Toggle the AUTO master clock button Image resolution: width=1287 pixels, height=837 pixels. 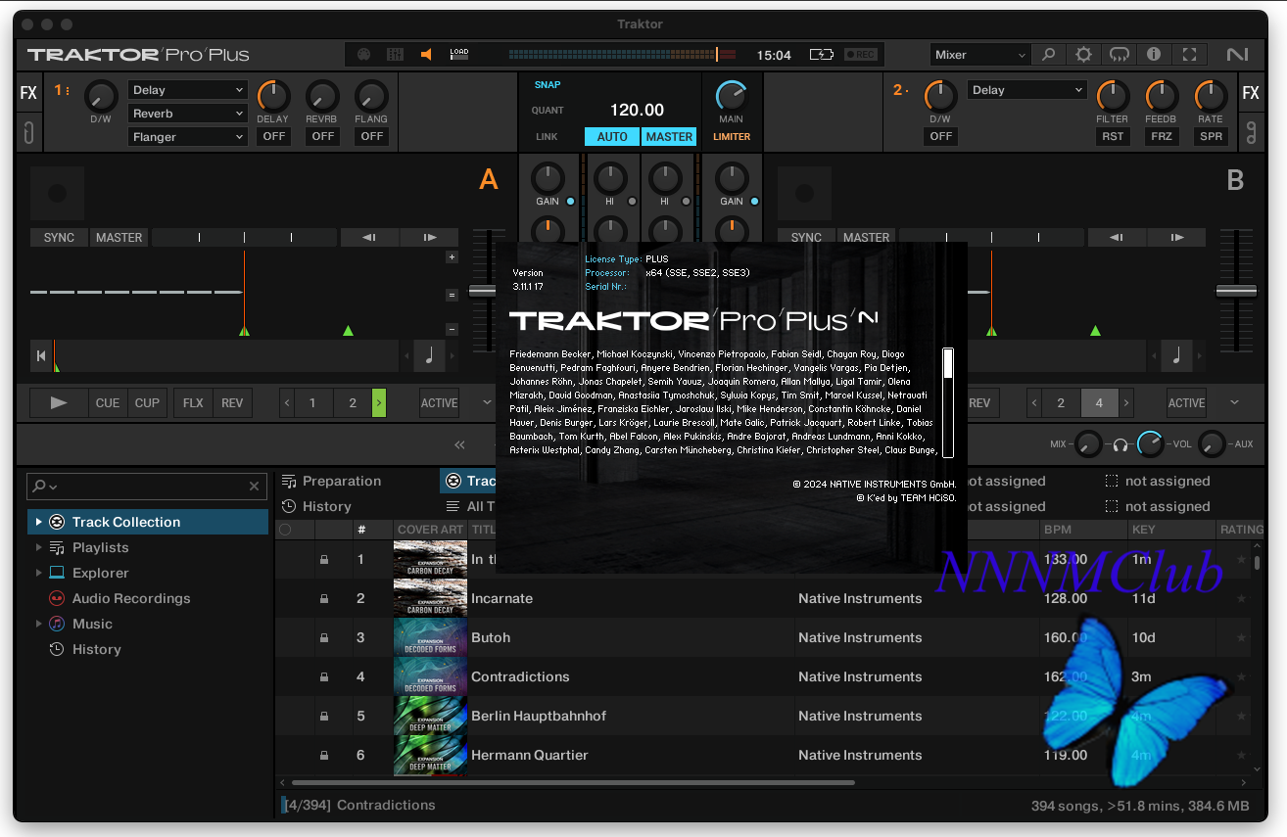point(612,137)
